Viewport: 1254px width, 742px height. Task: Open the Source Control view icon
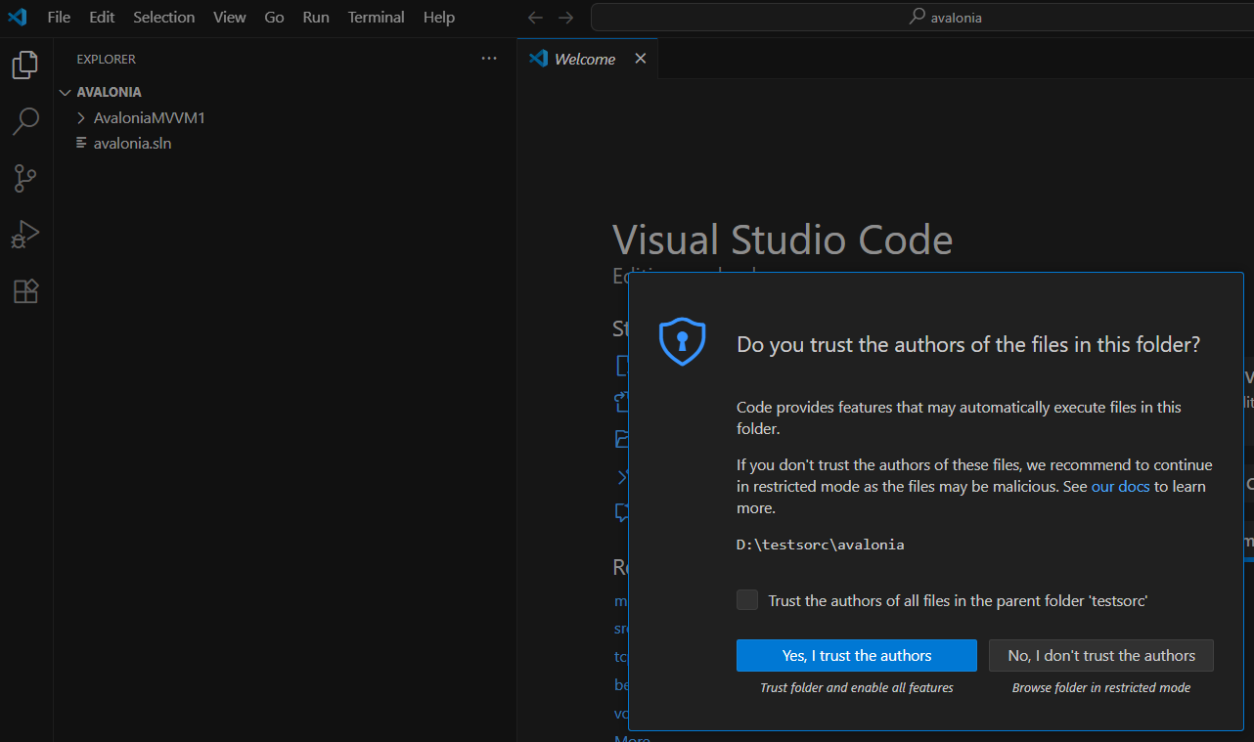[25, 178]
